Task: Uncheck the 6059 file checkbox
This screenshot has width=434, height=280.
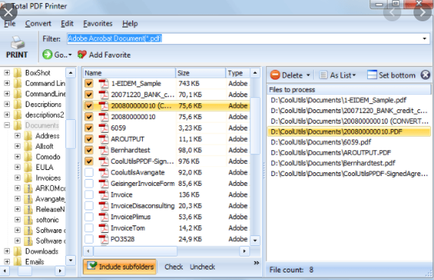Action: (89, 128)
